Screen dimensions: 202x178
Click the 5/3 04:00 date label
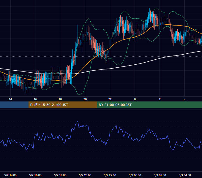185,175
